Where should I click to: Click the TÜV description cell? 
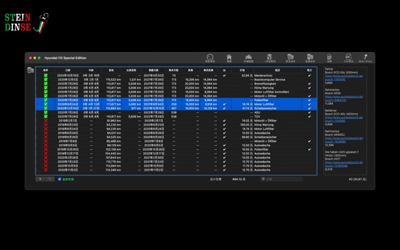pos(257,116)
